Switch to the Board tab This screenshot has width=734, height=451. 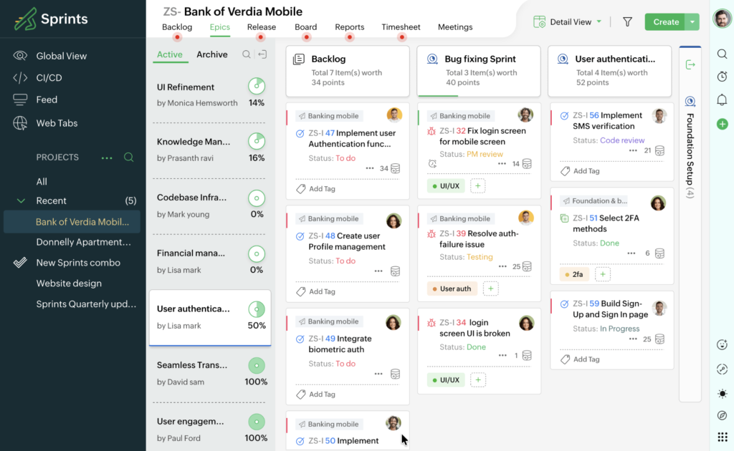[305, 27]
